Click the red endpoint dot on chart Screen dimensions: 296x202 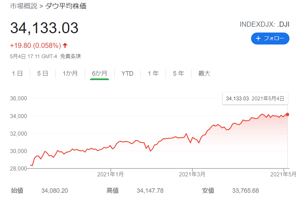pyautogui.click(x=287, y=114)
